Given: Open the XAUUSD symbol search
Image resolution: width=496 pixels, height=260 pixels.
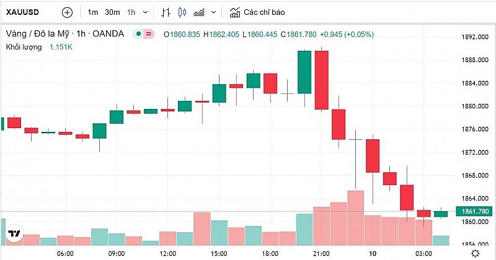Looking at the screenshot, I should [x=23, y=12].
